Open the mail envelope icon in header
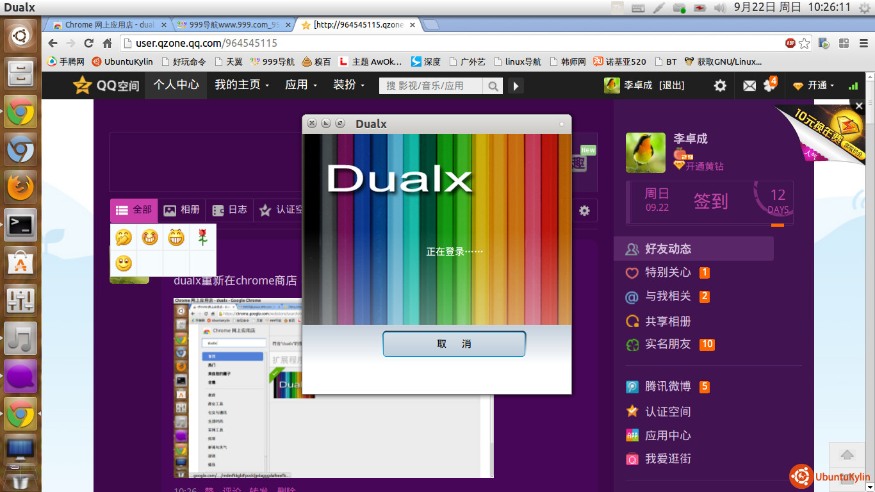This screenshot has width=875, height=492. tap(749, 85)
